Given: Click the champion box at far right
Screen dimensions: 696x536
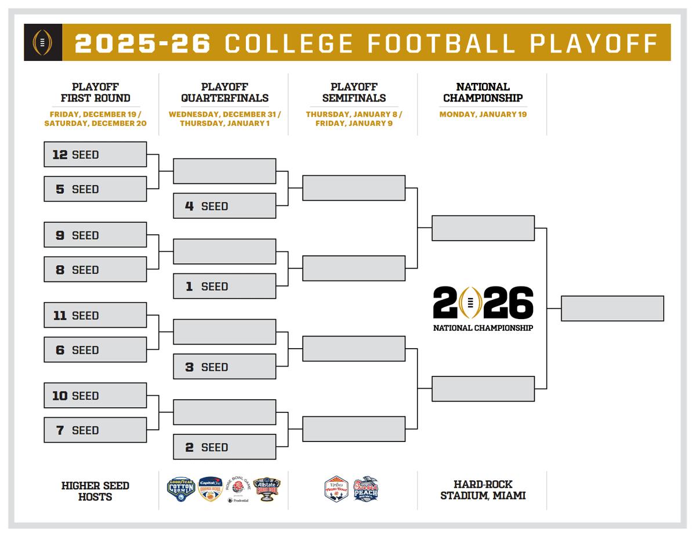Looking at the screenshot, I should (612, 309).
